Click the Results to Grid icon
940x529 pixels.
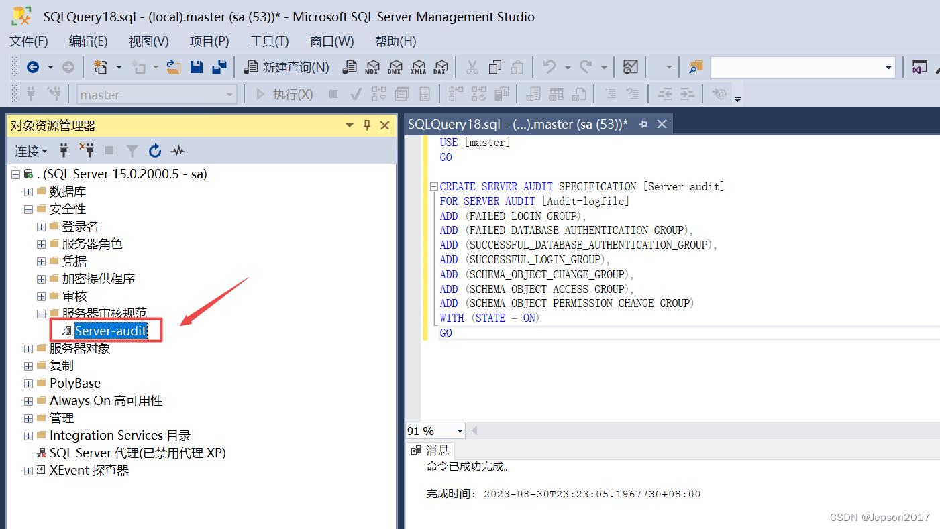coord(556,95)
